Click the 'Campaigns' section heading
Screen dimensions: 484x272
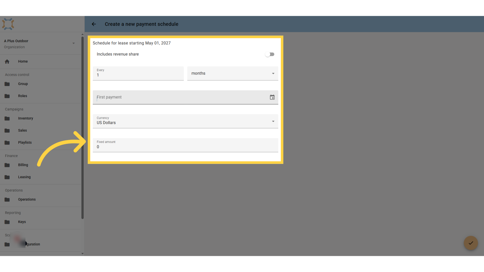coord(14,109)
